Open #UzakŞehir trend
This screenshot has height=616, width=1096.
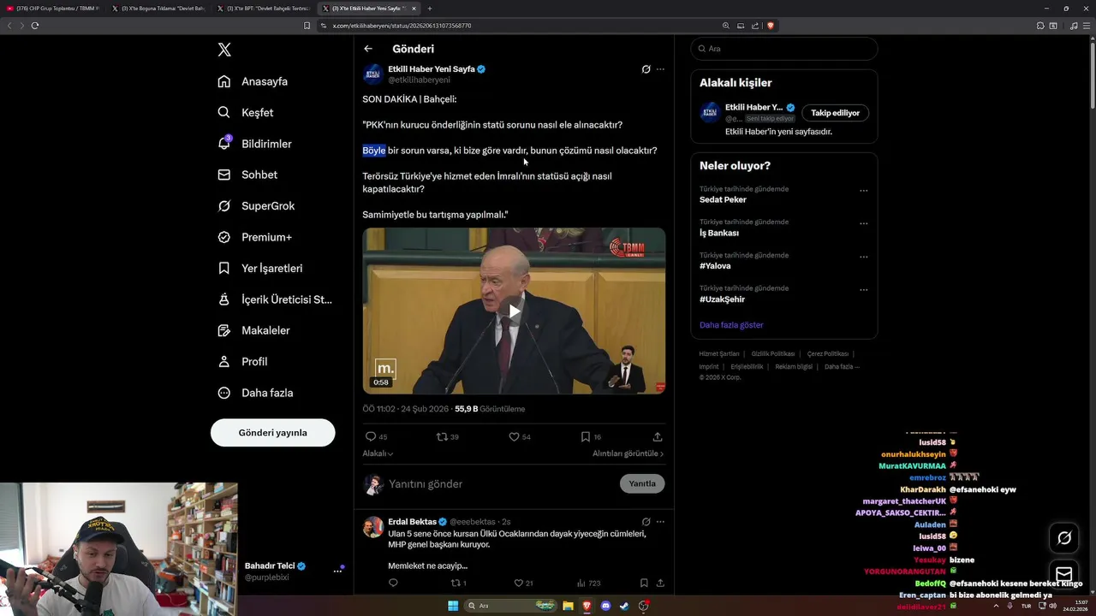(722, 299)
